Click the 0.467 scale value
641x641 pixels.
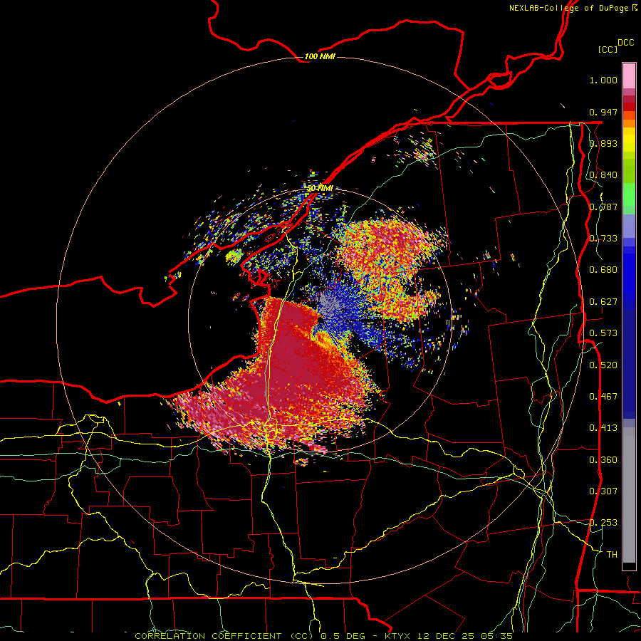603,397
